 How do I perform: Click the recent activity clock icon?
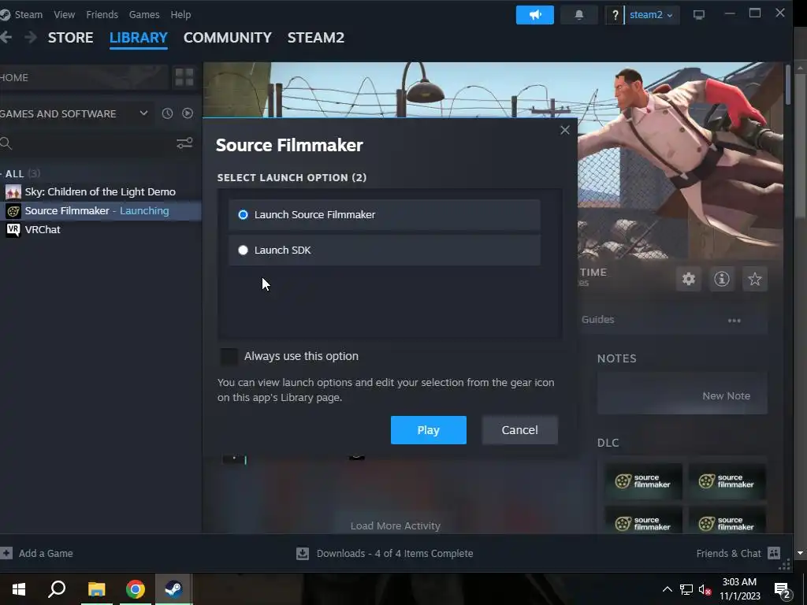pos(167,113)
